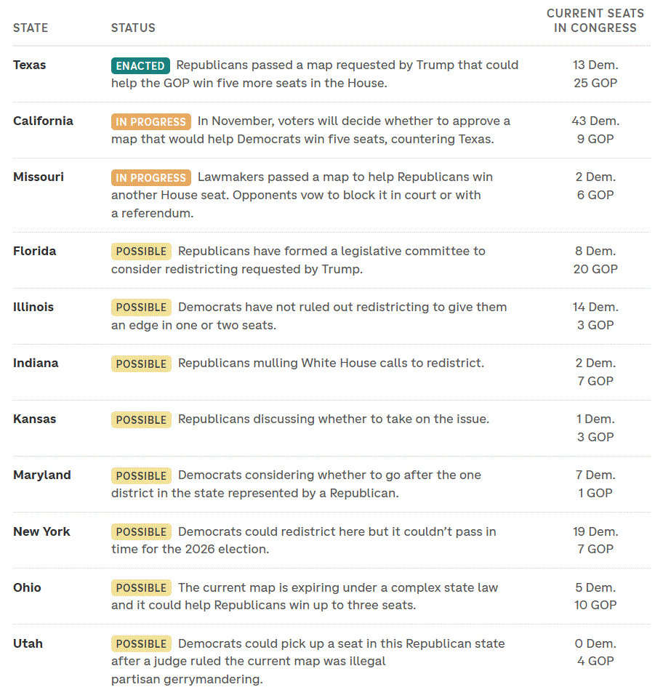
Task: Click the California state name
Action: pos(43,121)
